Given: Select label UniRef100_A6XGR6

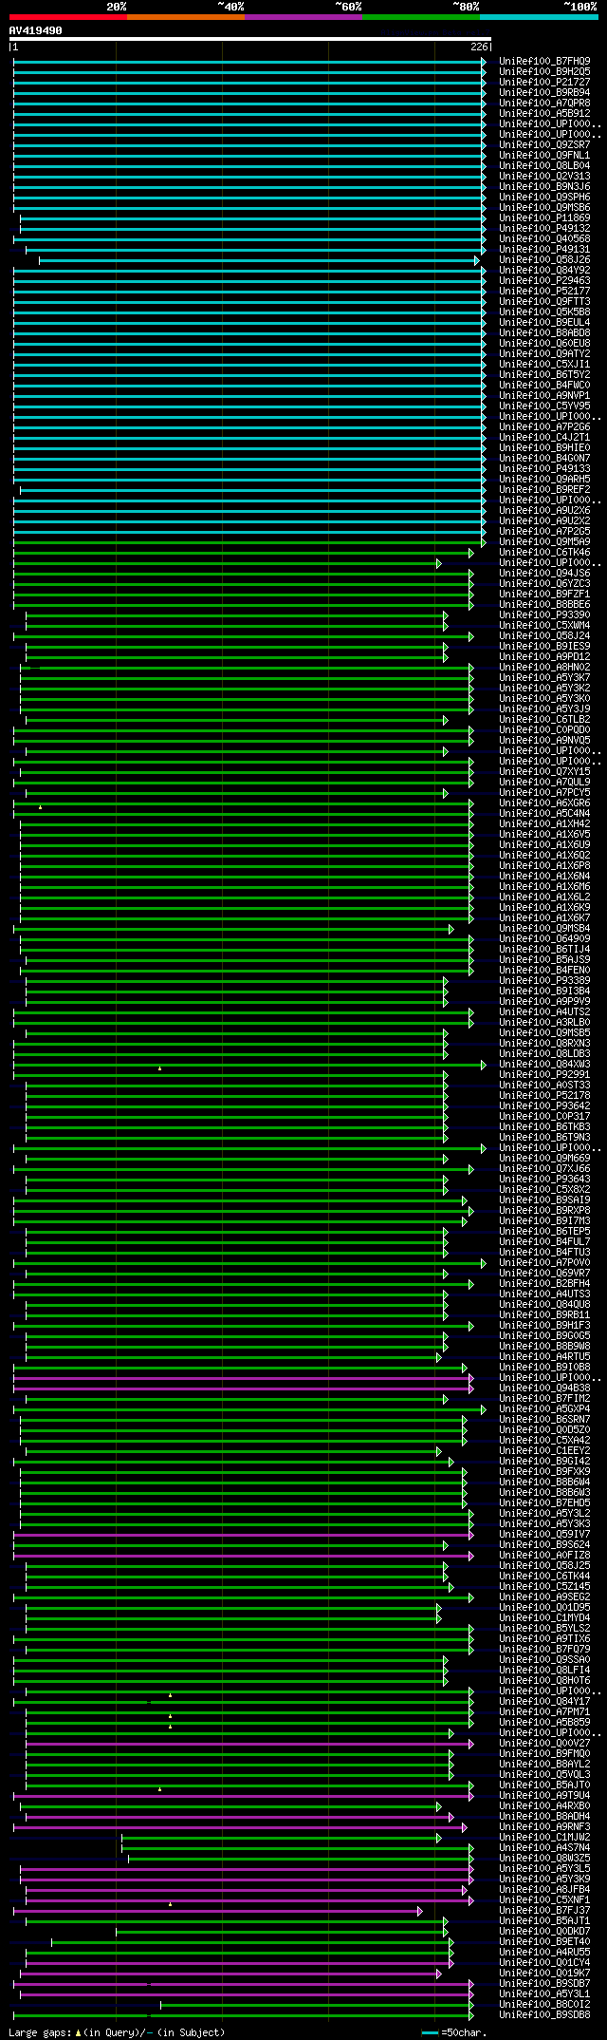Looking at the screenshot, I should pyautogui.click(x=544, y=803).
